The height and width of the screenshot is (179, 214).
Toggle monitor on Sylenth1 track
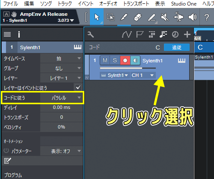(135, 60)
